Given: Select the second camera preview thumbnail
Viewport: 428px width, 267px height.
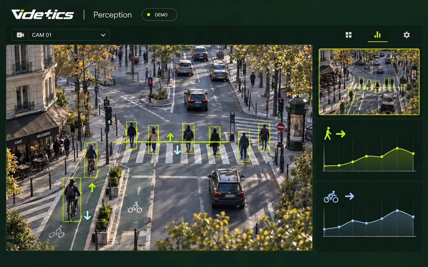Looking at the screenshot, I should click(x=369, y=82).
